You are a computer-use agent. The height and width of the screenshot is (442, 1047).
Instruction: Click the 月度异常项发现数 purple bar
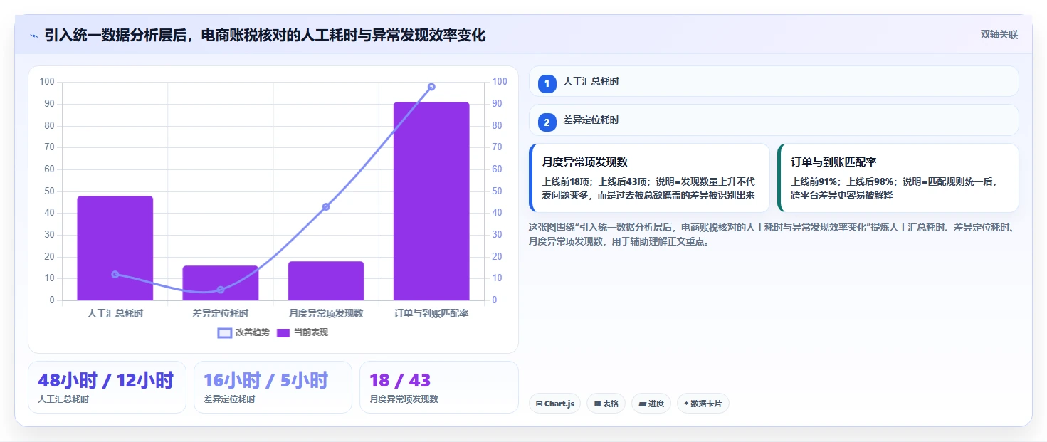[x=326, y=280]
